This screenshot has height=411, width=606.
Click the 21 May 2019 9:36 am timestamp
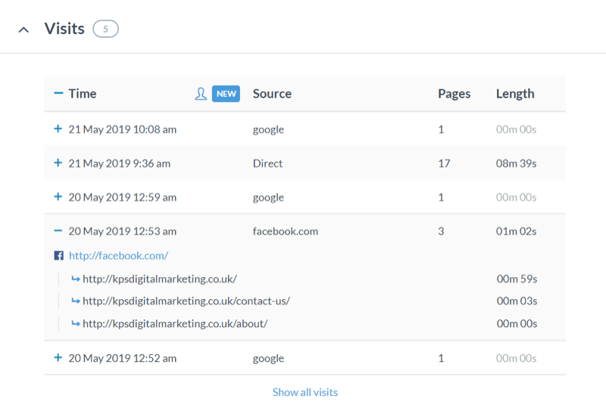(120, 163)
